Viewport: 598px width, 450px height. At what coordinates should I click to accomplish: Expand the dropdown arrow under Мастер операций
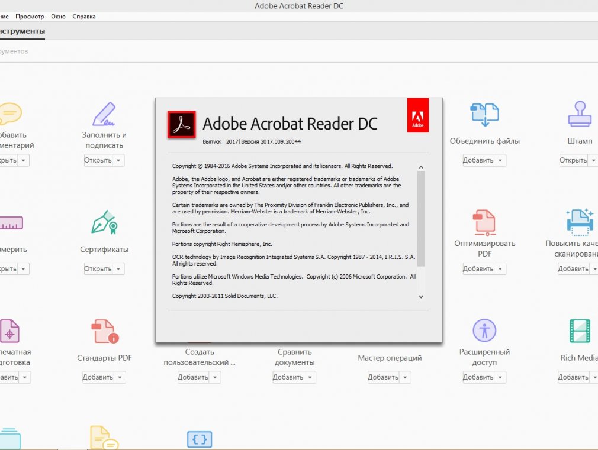(x=405, y=378)
